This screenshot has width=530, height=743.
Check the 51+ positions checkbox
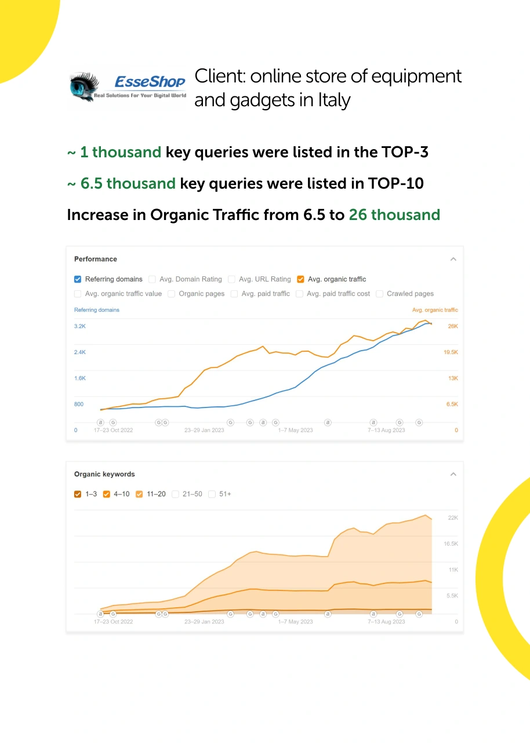[x=212, y=494]
